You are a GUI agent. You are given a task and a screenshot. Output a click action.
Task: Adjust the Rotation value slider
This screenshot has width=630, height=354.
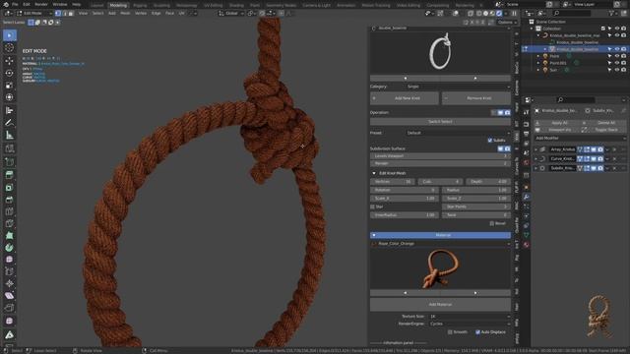(x=405, y=190)
